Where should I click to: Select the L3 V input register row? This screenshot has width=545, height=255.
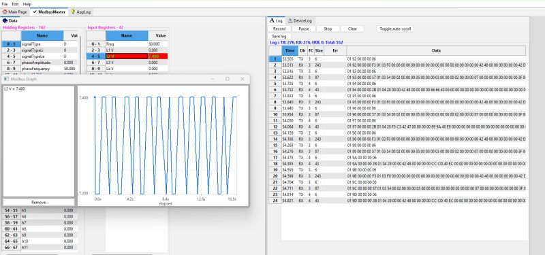point(127,63)
